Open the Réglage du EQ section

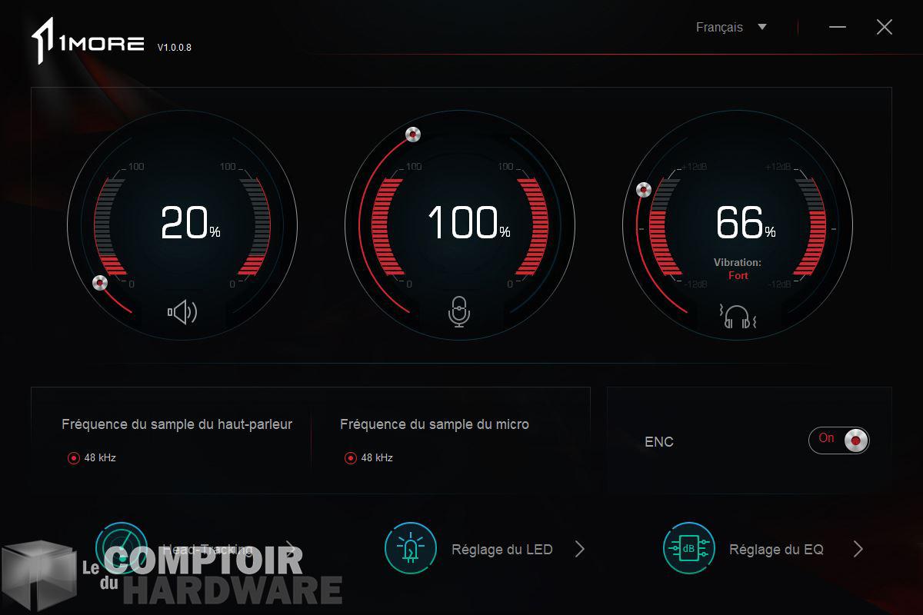coord(776,550)
